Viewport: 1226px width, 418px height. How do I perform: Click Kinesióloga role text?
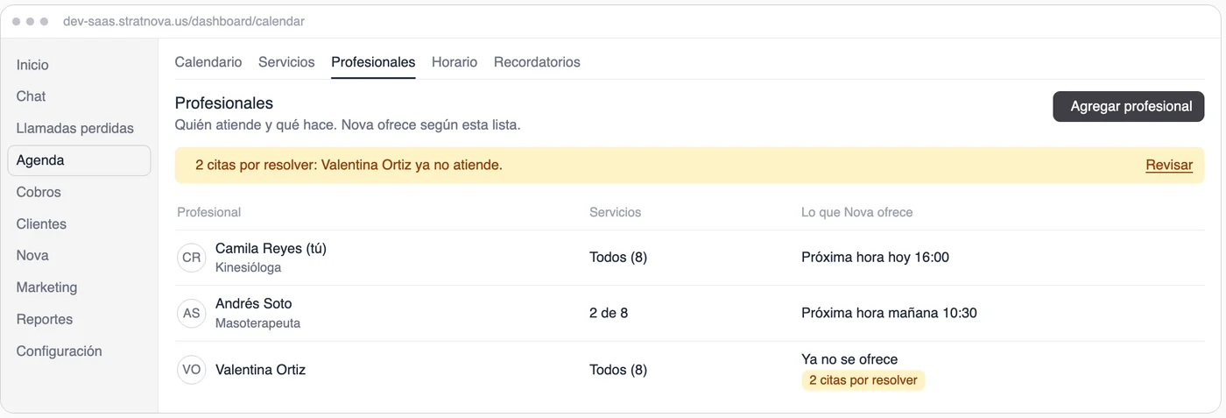[x=248, y=267]
